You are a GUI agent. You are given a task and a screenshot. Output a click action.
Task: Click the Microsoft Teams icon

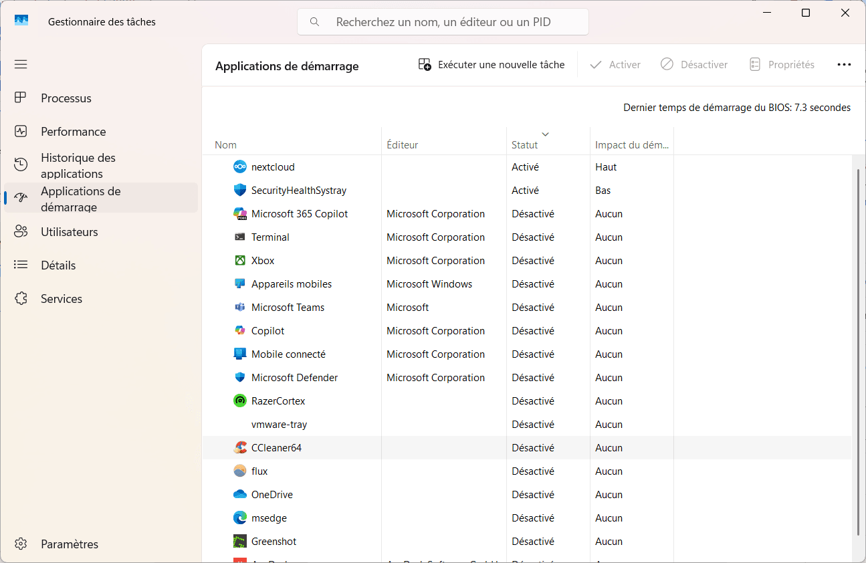point(240,307)
